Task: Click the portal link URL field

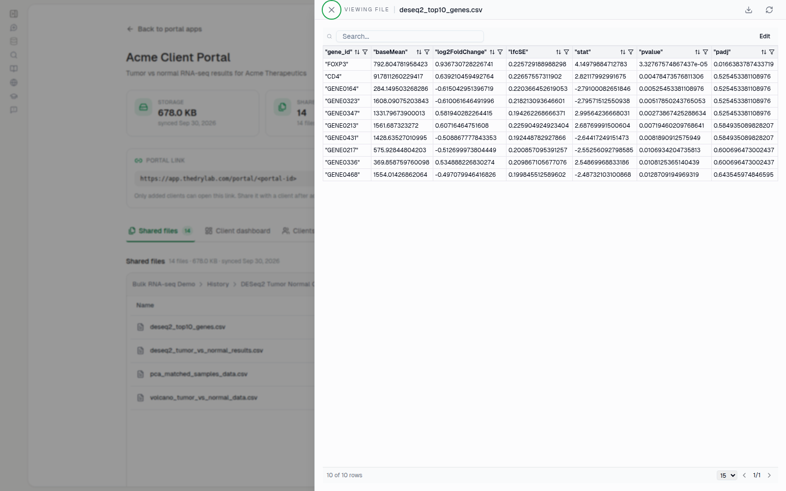Action: (225, 179)
